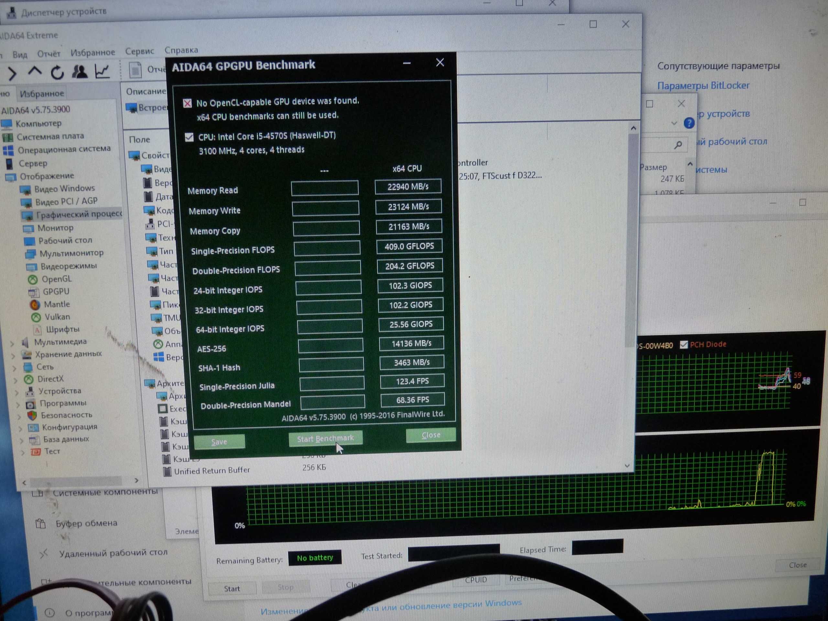Screen dimensions: 828x621
Task: Open the Вид menu in AIDA64
Action: click(20, 55)
